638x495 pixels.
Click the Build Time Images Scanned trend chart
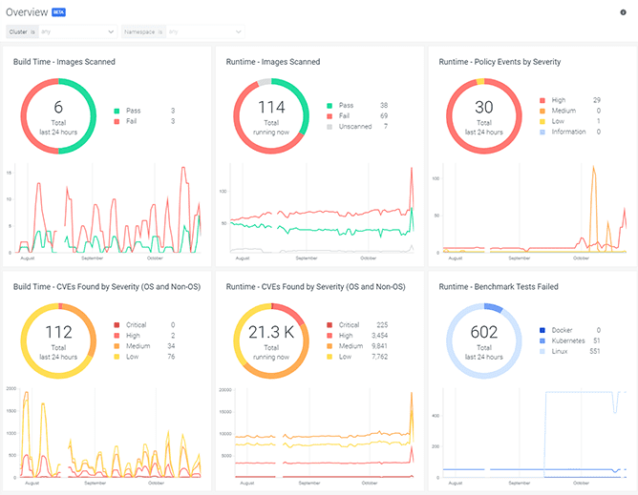[106, 212]
